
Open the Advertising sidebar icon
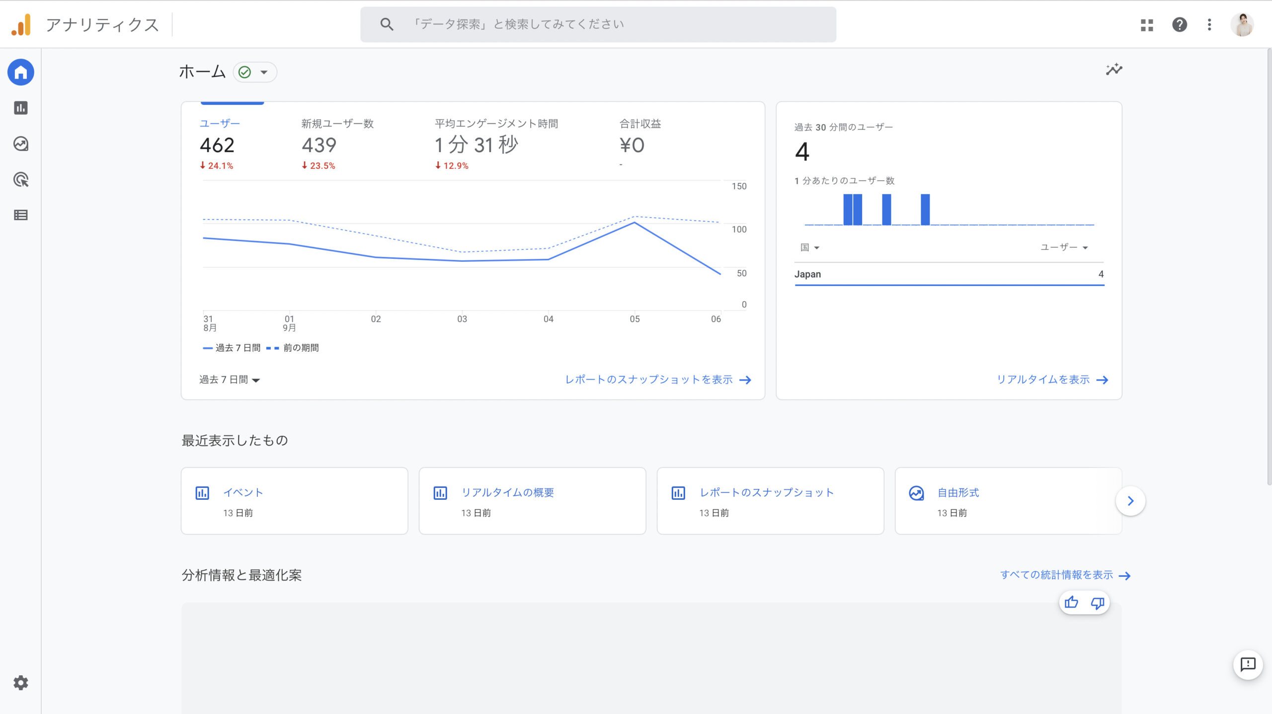point(21,179)
